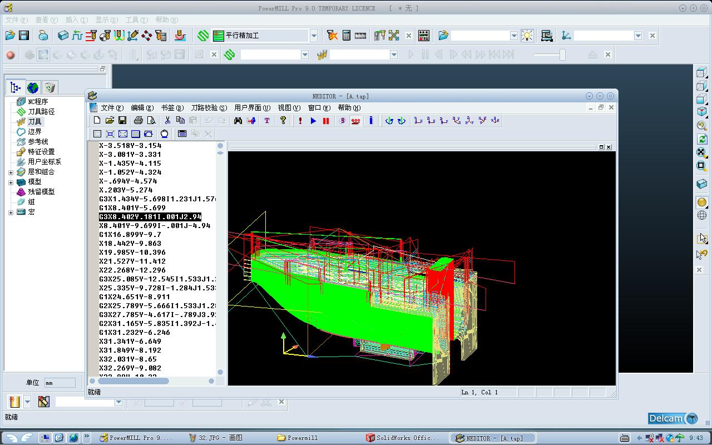Image resolution: width=712 pixels, height=445 pixels.
Task: Expand the 模型 tree node
Action: (x=11, y=182)
